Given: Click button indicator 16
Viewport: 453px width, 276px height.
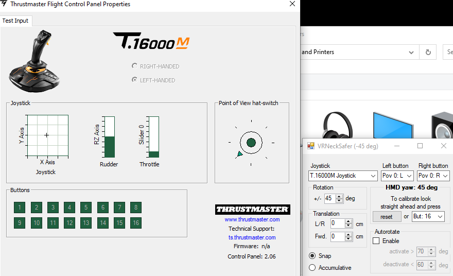Looking at the screenshot, I should pyautogui.click(x=136, y=223).
